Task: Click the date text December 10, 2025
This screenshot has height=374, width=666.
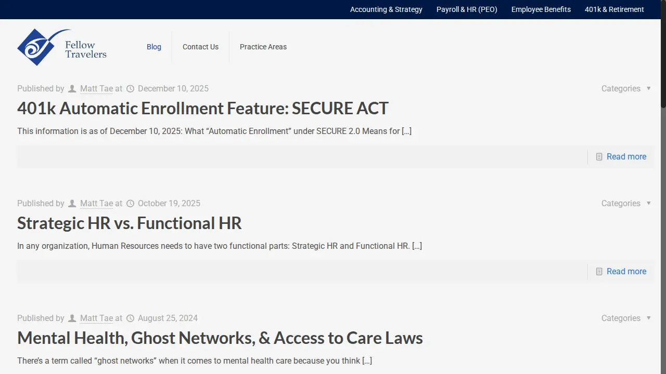Action: click(173, 89)
